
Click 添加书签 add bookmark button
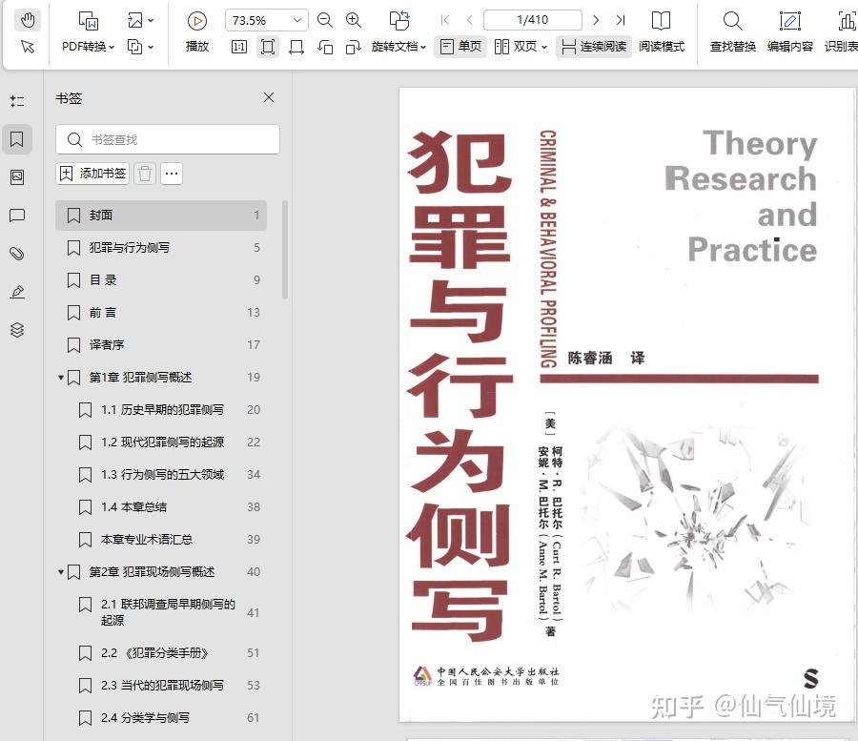pos(92,174)
